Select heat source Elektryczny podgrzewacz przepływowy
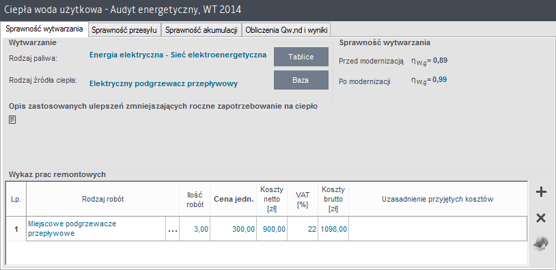Viewport: 556px width, 270px height. (163, 83)
